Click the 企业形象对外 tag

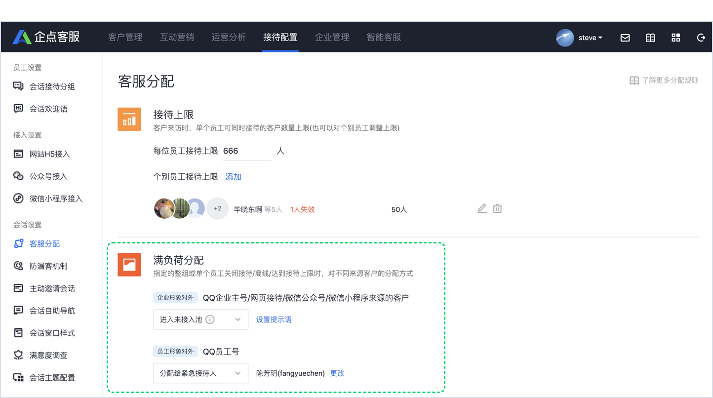175,298
